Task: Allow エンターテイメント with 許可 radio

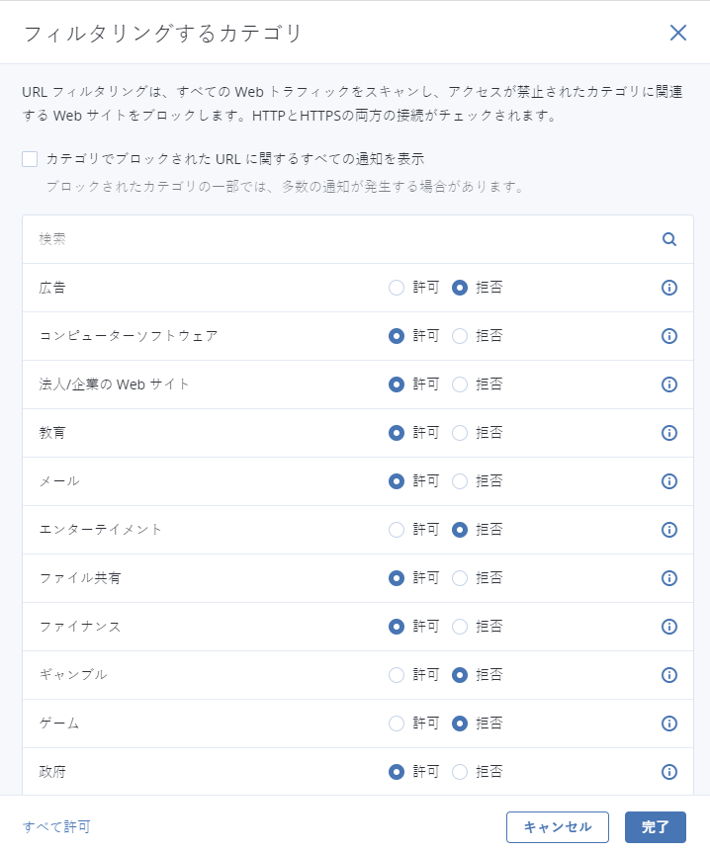Action: [x=397, y=530]
